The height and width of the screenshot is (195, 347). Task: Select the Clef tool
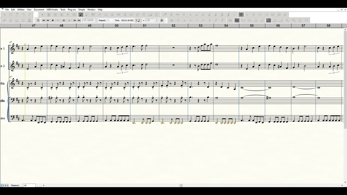click(x=68, y=15)
